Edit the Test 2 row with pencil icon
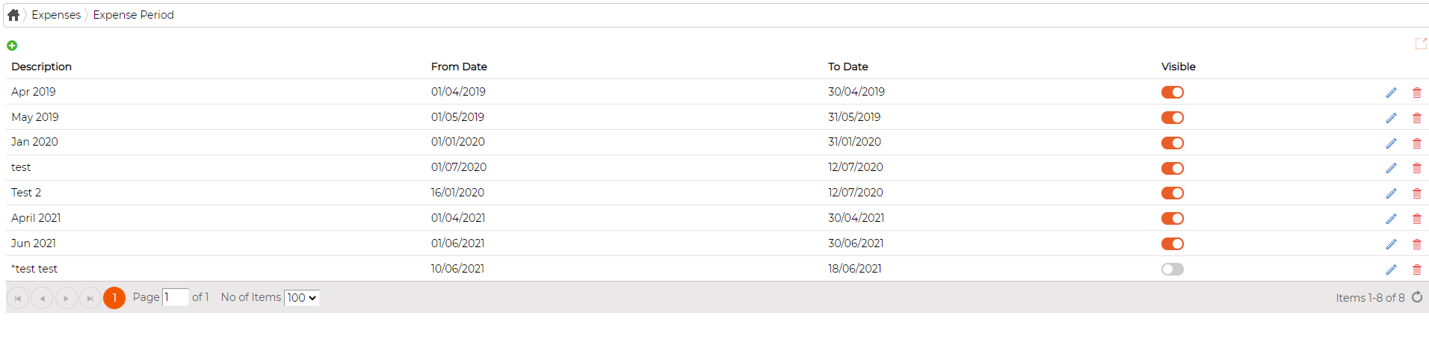The height and width of the screenshot is (345, 1429). [1391, 193]
